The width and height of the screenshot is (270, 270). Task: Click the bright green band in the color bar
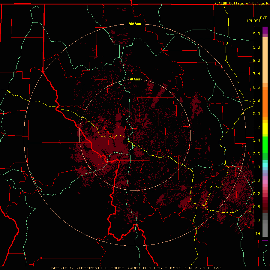265,145
